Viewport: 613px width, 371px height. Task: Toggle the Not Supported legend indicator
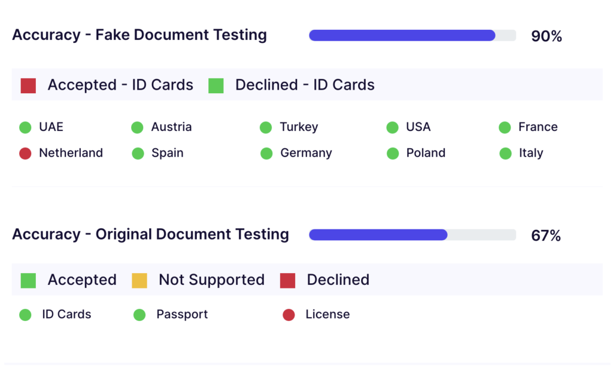139,280
